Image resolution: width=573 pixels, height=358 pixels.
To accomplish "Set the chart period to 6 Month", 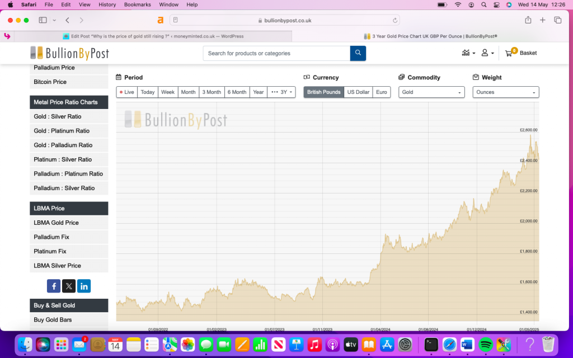I will pos(237,92).
